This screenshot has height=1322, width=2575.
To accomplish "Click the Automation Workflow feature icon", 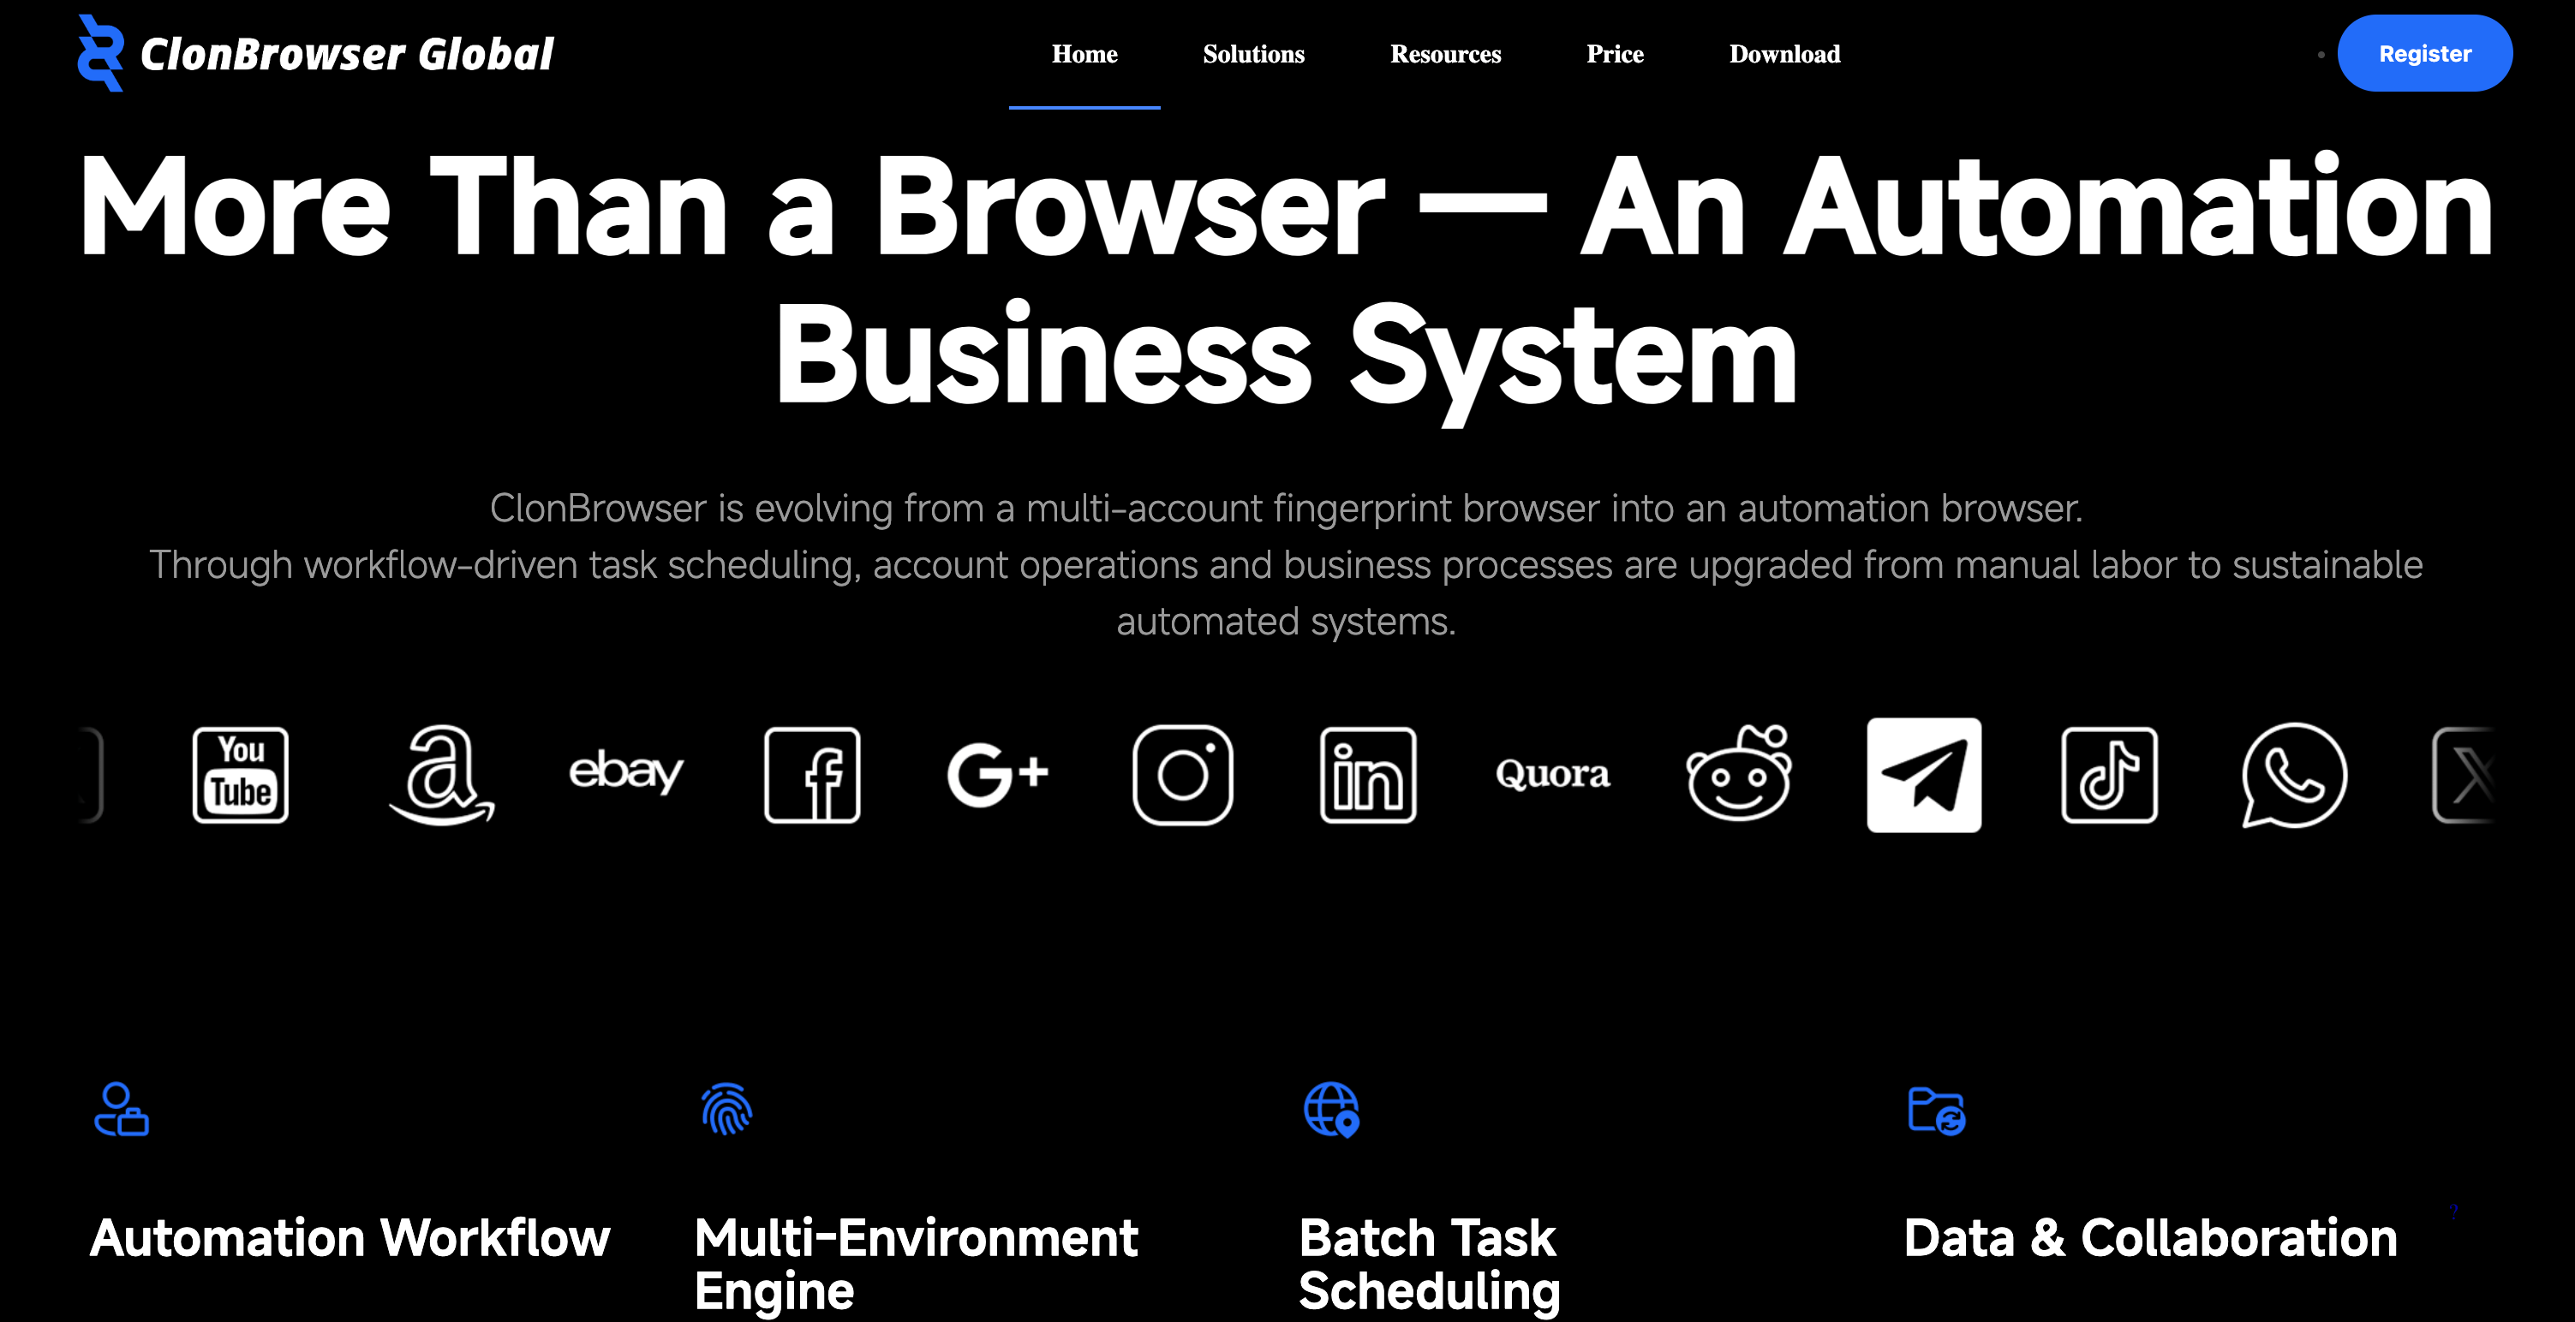I will 121,1109.
